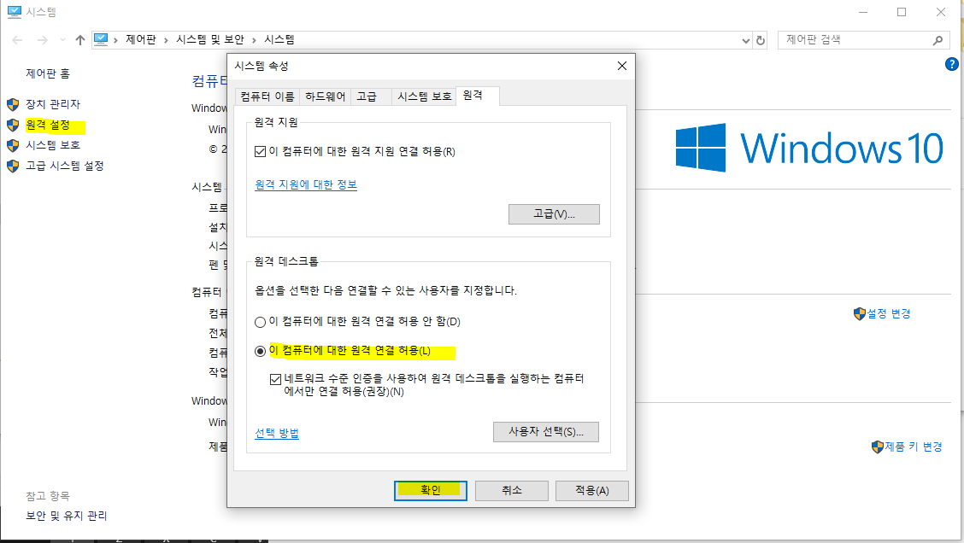Click shield icon beside 원격 설정
964x543 pixels.
point(13,126)
